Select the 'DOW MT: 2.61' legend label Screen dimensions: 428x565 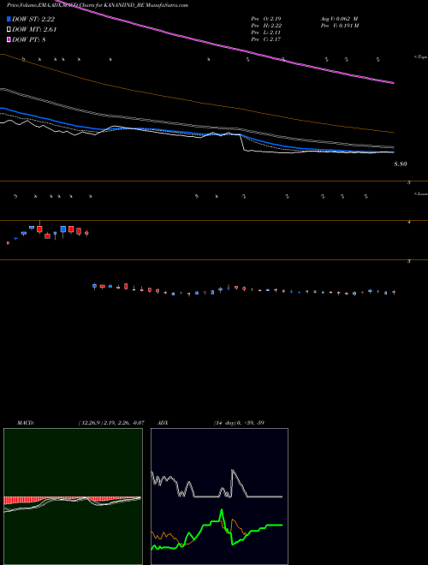[x=34, y=30]
